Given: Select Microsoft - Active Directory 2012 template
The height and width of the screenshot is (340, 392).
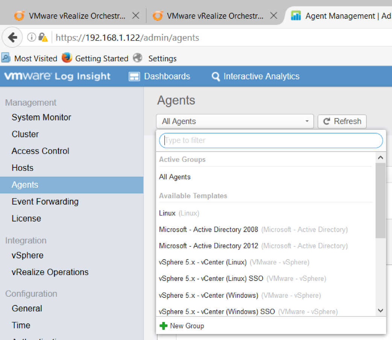Looking at the screenshot, I should coord(253,246).
